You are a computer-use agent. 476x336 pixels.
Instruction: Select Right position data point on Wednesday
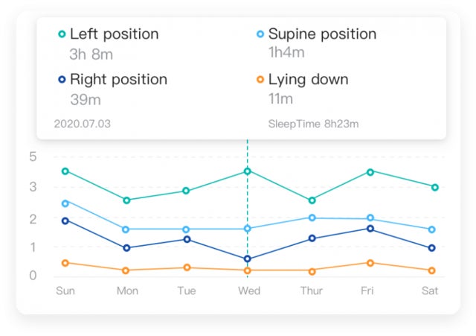point(248,259)
